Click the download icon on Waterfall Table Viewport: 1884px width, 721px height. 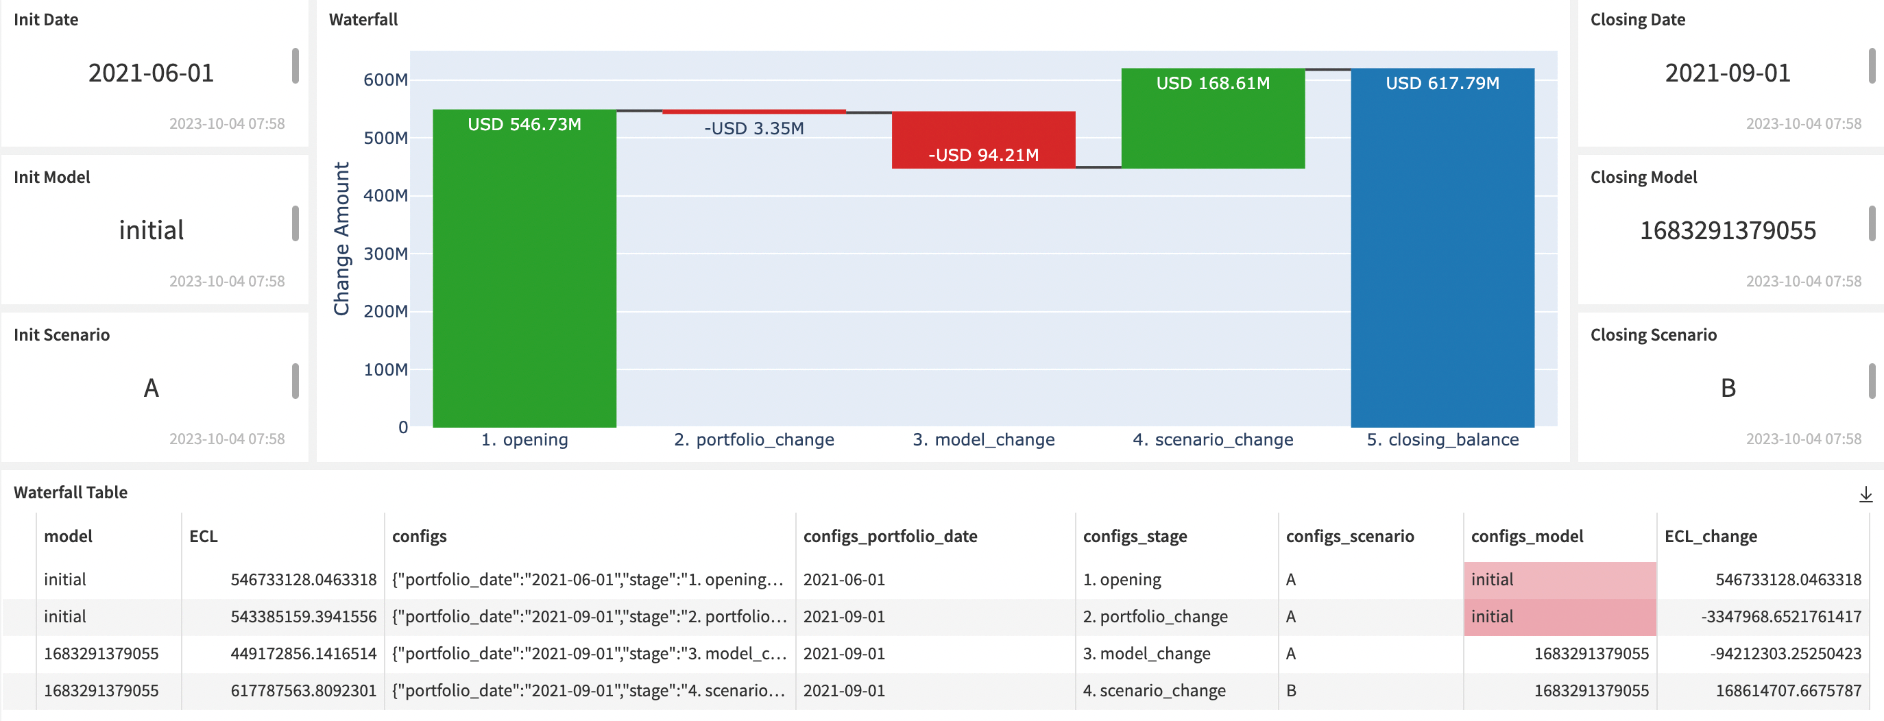point(1865,494)
